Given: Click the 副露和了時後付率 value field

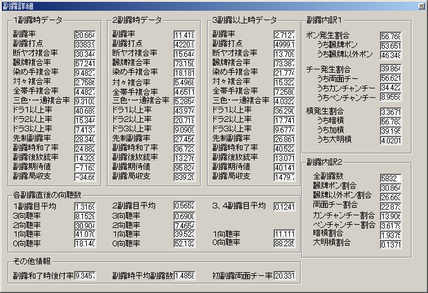Looking at the screenshot, I should click(x=85, y=276).
